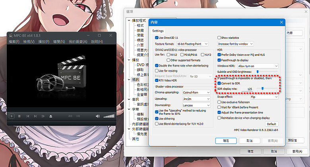Select 優先度 in the options tree
Viewport: 310px width, 167px height.
point(142,134)
